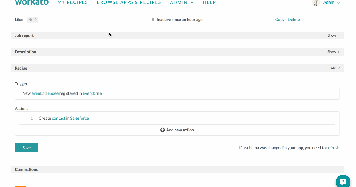Click the Job report header text
The width and height of the screenshot is (356, 187).
click(x=24, y=35)
